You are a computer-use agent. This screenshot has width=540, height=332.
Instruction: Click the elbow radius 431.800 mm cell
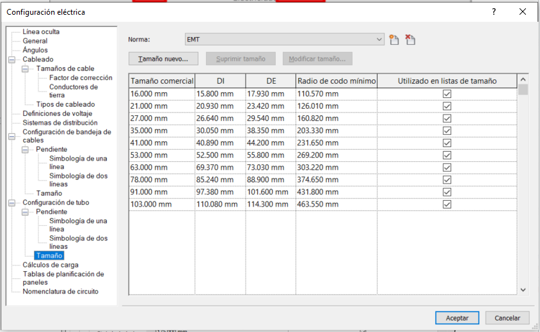[x=337, y=192]
